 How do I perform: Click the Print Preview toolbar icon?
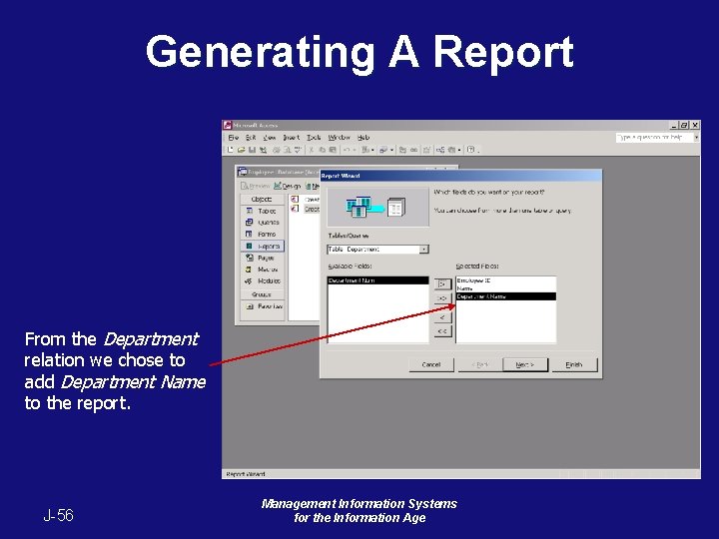click(x=287, y=150)
